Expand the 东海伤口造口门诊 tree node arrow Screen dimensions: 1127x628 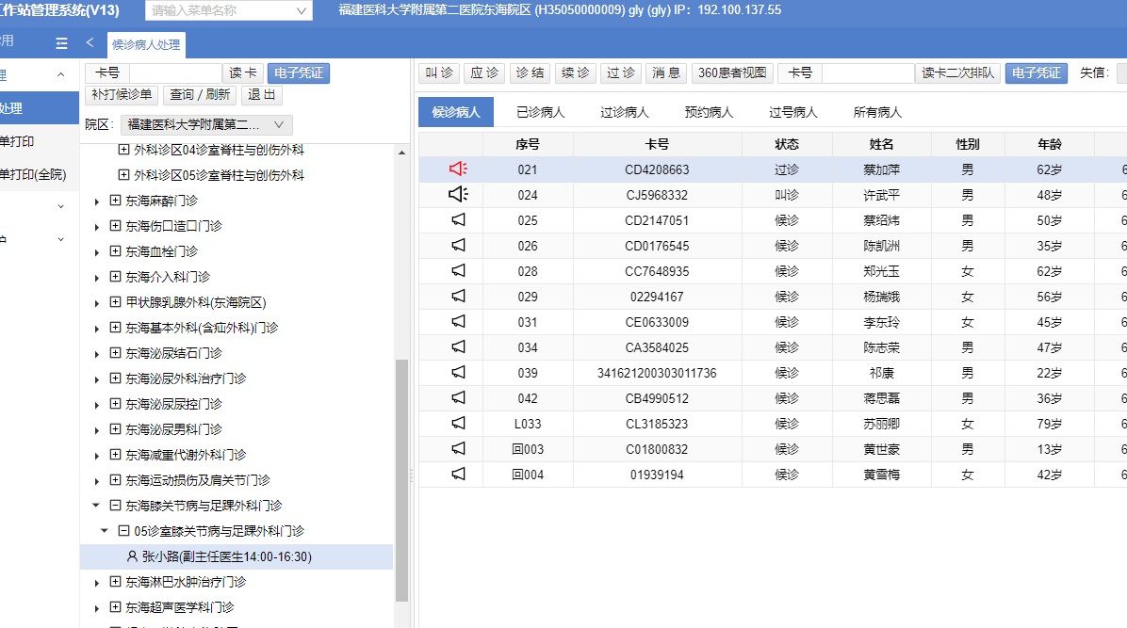pos(97,227)
